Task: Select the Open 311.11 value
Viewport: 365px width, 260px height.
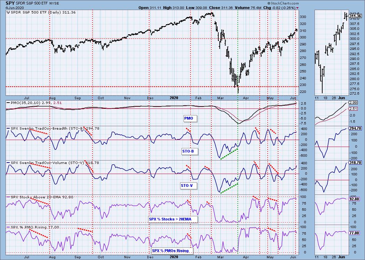Action: point(149,8)
